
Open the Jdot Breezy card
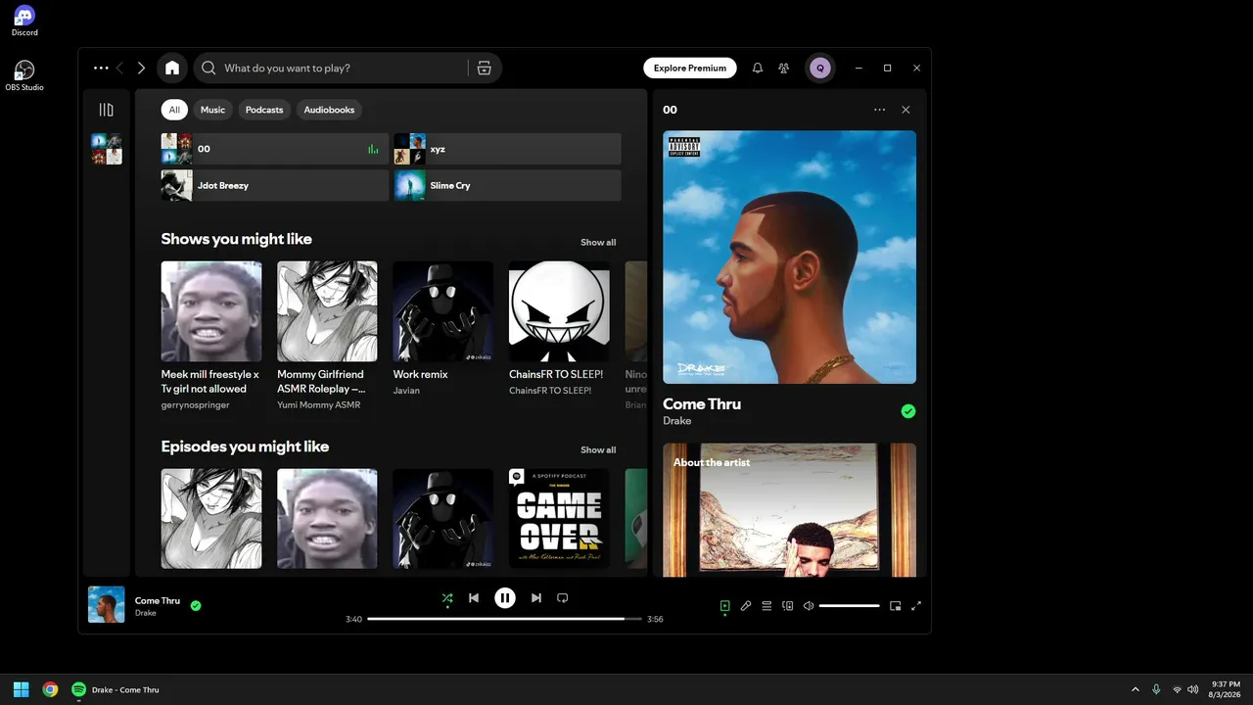pos(275,185)
